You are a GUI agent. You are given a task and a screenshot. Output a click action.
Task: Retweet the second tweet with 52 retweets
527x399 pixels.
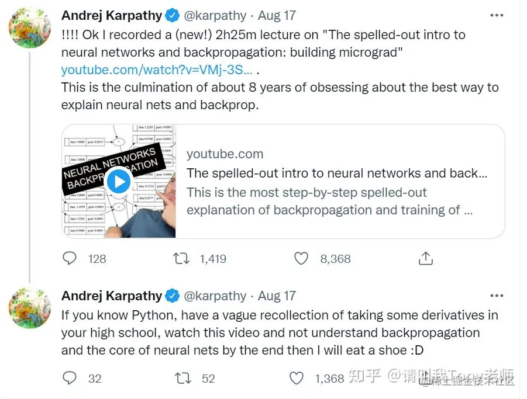pos(183,378)
